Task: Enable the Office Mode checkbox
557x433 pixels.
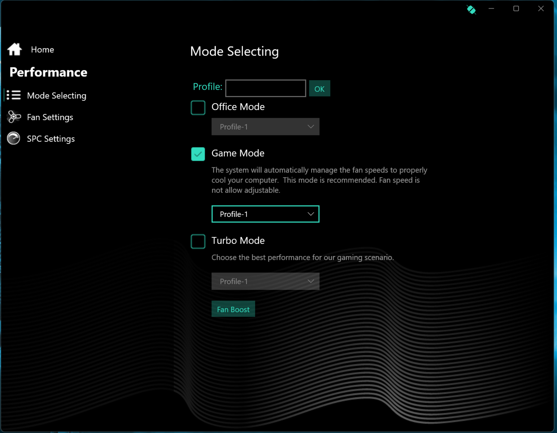Action: point(198,108)
